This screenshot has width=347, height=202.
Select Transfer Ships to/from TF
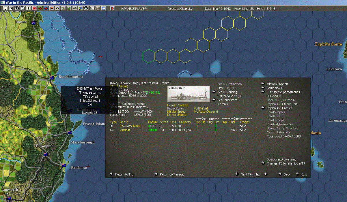pos(284,92)
